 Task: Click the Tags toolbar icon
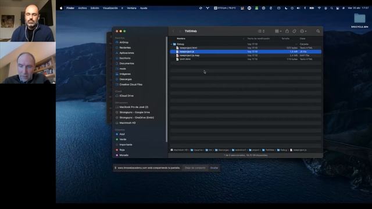click(x=294, y=31)
